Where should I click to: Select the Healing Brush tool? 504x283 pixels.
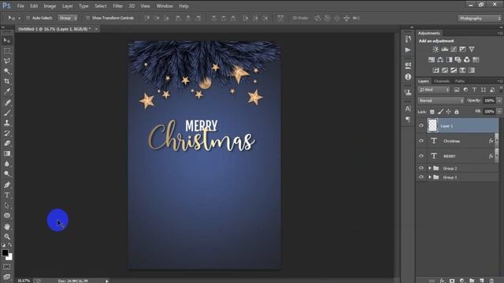[7, 103]
